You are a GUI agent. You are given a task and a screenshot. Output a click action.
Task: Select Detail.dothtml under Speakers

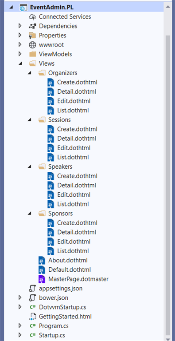[77, 185]
